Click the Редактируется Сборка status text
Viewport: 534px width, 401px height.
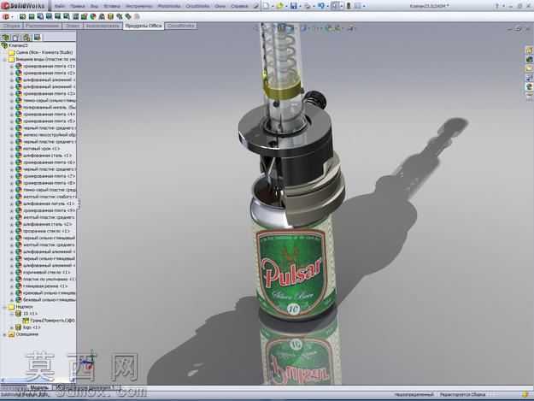coord(462,394)
